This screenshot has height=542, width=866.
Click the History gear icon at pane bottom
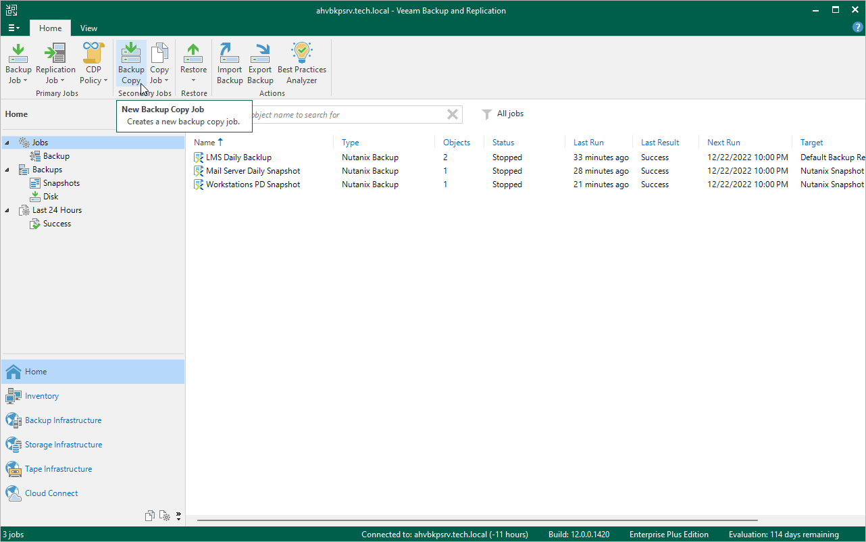(165, 516)
